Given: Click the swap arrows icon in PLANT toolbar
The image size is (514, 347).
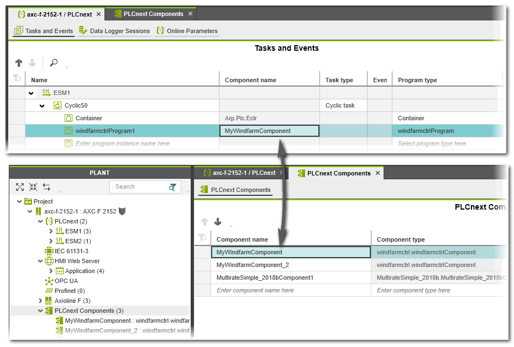Looking at the screenshot, I should pyautogui.click(x=46, y=187).
